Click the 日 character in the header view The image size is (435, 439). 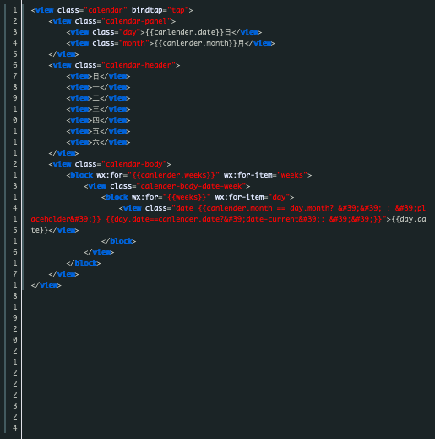point(96,76)
